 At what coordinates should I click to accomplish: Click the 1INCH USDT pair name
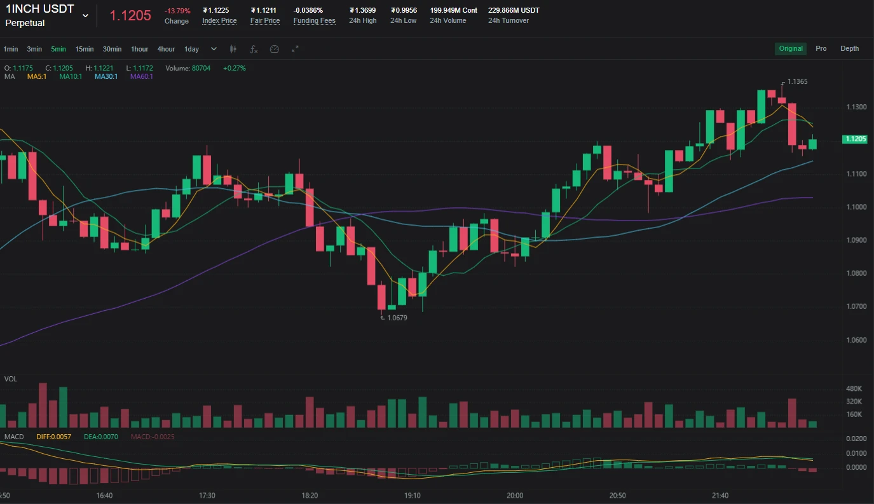39,10
